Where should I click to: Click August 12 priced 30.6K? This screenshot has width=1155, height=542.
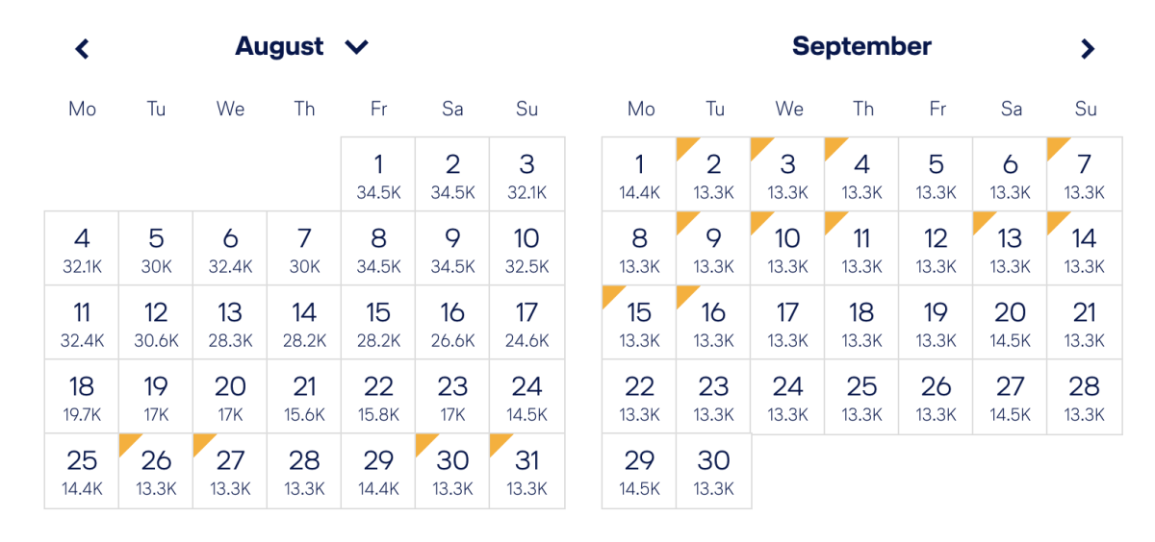coord(156,322)
